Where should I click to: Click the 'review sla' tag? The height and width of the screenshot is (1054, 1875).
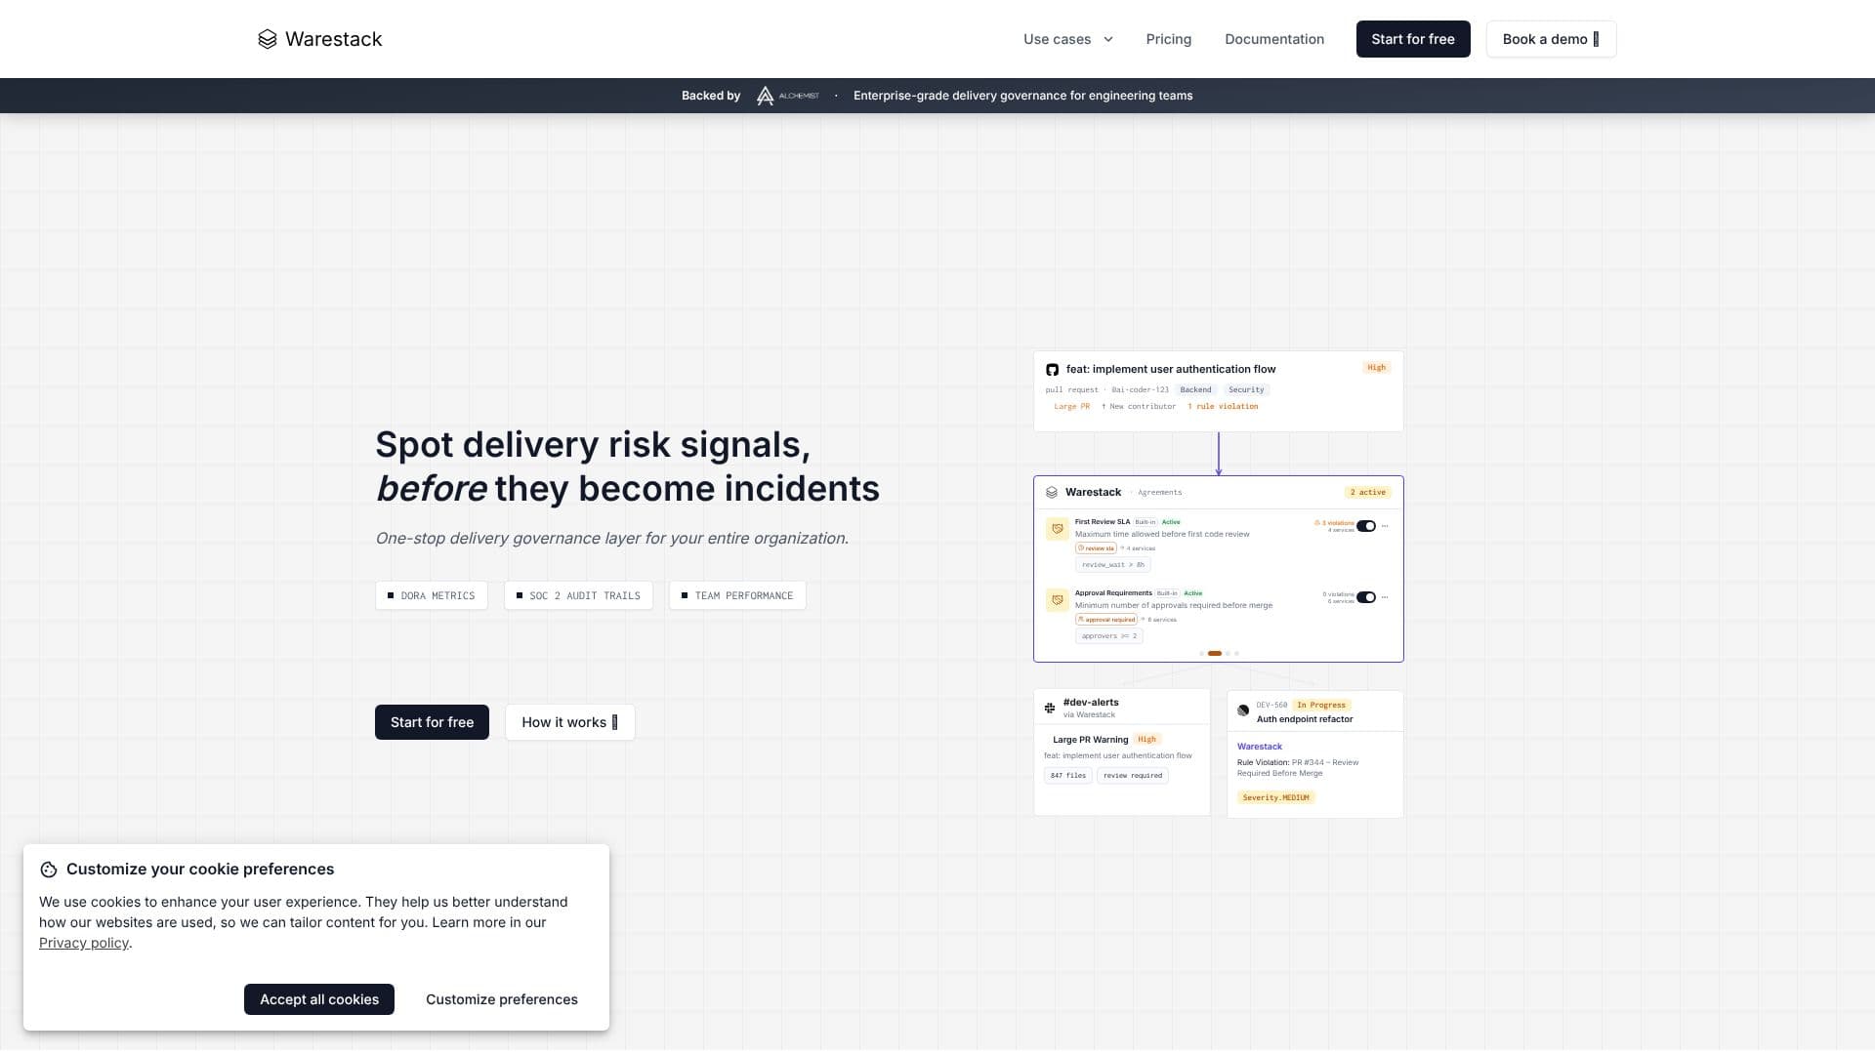[x=1096, y=548]
